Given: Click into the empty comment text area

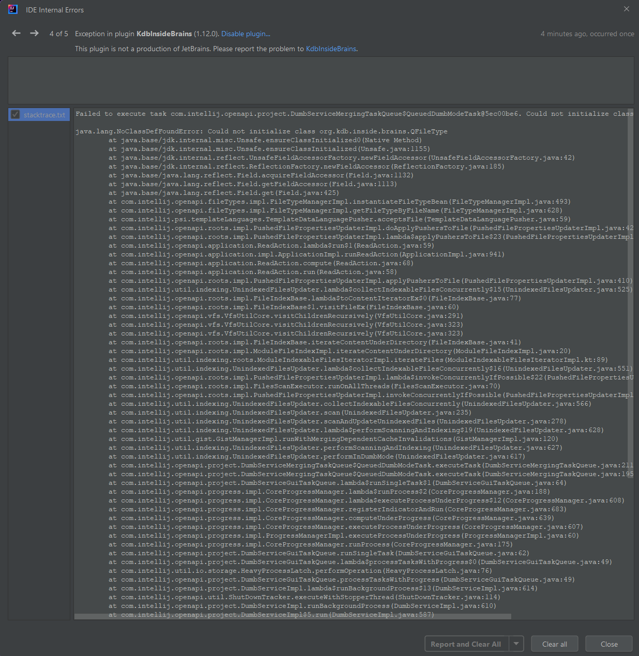Looking at the screenshot, I should (x=321, y=80).
